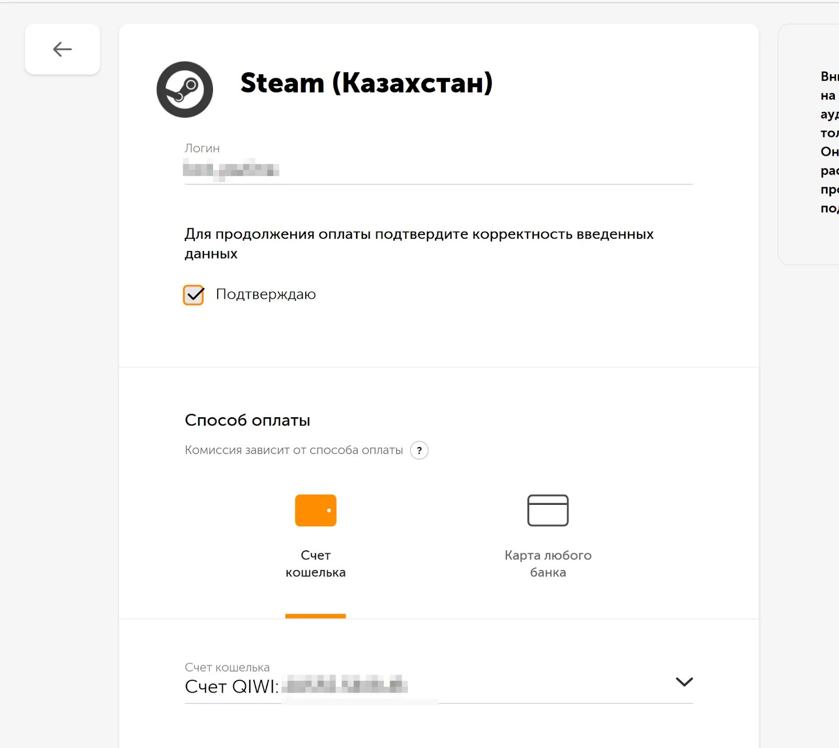Click the Комиссия зависит от способа оплаты text

(x=294, y=450)
